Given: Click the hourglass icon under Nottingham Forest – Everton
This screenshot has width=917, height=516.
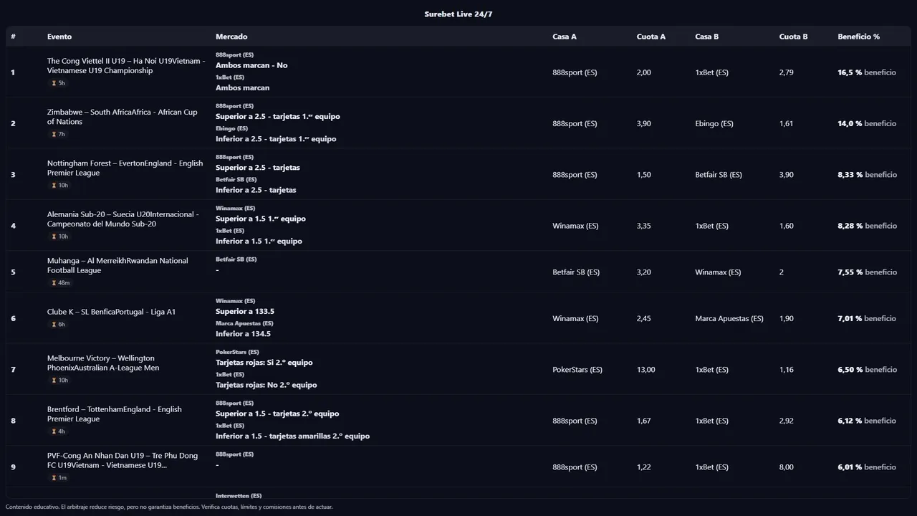Looking at the screenshot, I should click(x=54, y=186).
